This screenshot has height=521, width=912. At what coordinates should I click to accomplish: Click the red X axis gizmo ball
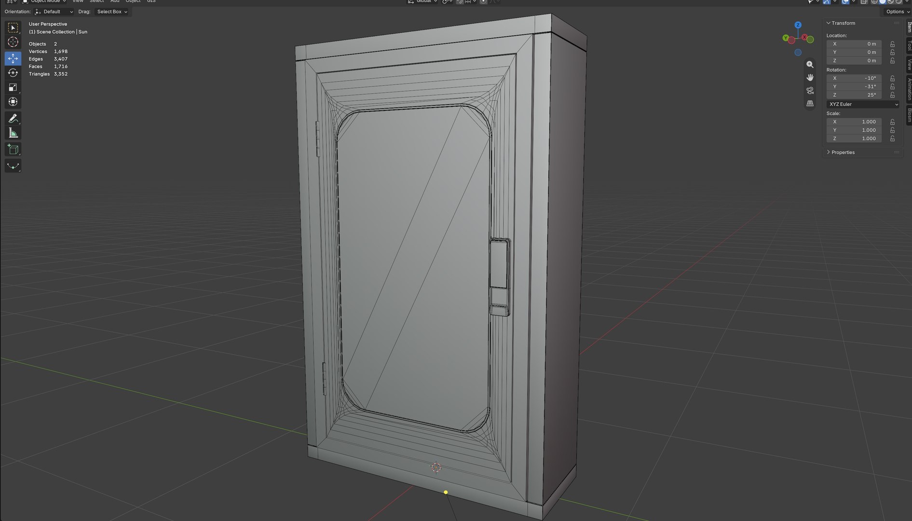point(804,37)
